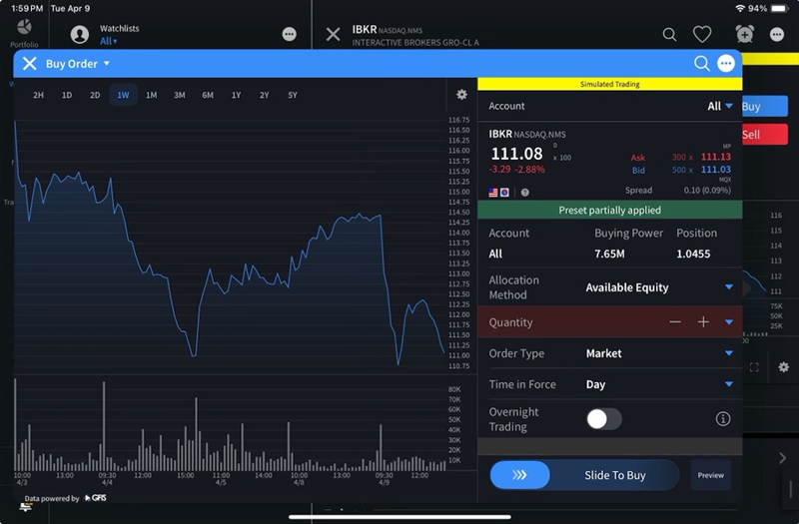This screenshot has width=799, height=524.
Task: Open watchlists more options icon
Action: click(x=290, y=34)
